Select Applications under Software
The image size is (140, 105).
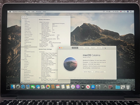(27, 73)
